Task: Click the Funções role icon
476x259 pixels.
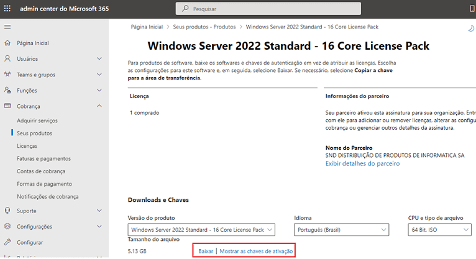Action: point(7,90)
